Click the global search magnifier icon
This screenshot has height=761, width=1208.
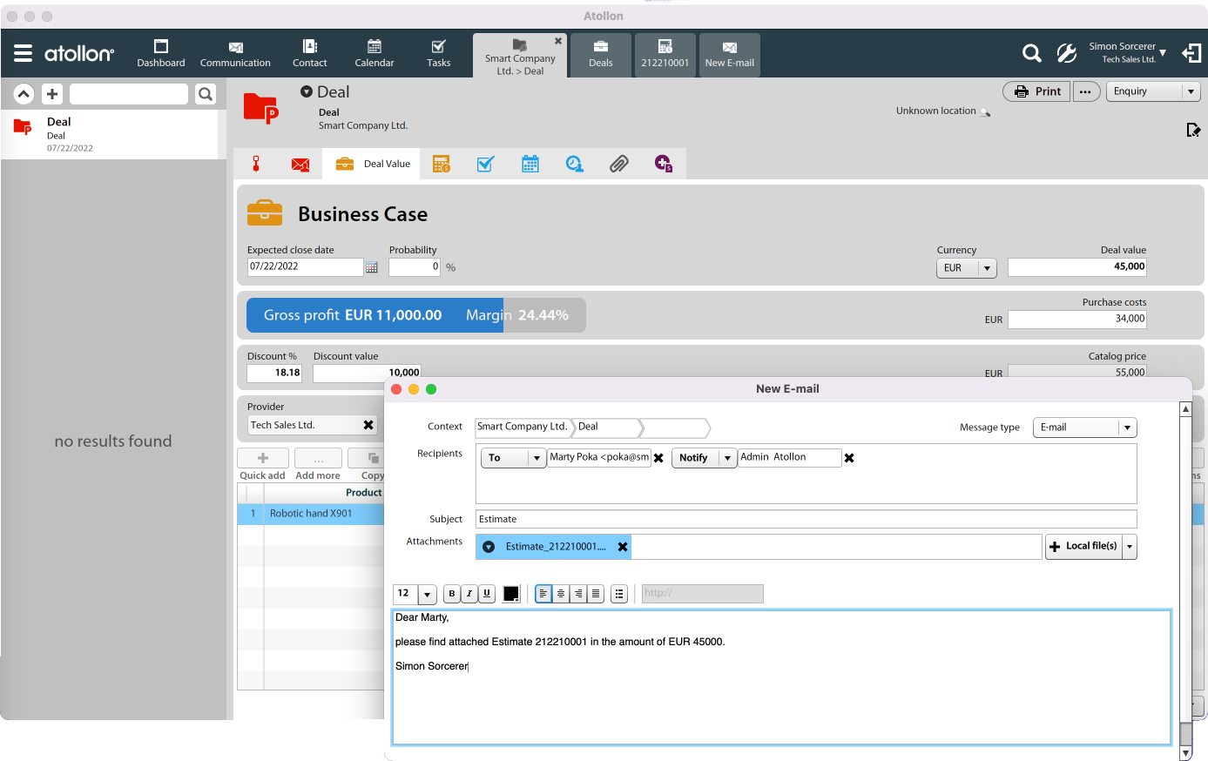tap(1031, 54)
